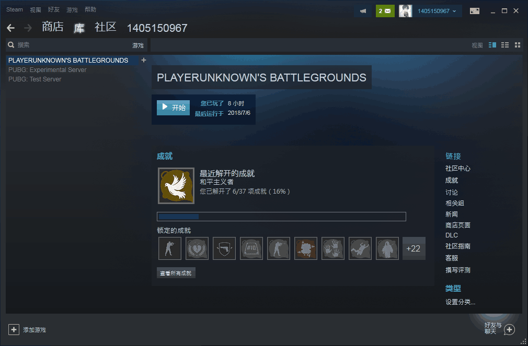Viewport: 528px width, 346px height.
Task: Select PUBG: Experimental Server in the list
Action: coord(48,69)
